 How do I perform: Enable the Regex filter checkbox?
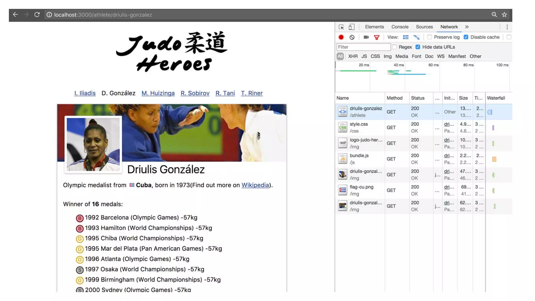[394, 47]
